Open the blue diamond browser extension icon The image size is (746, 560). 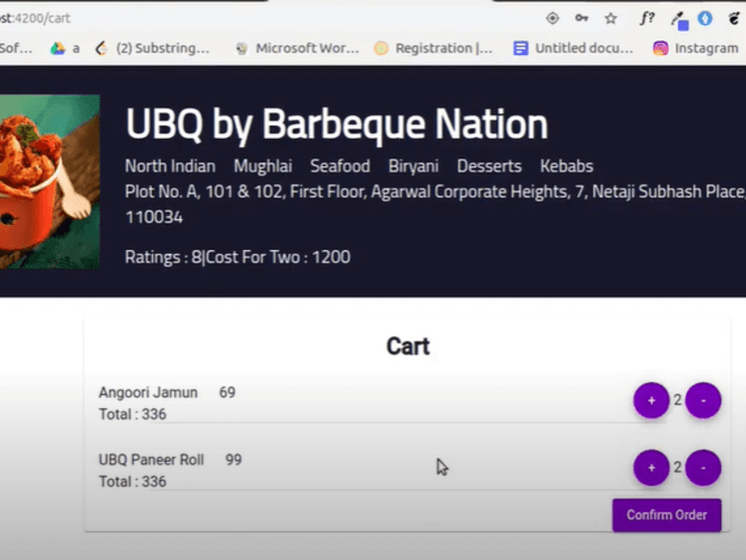pyautogui.click(x=705, y=19)
